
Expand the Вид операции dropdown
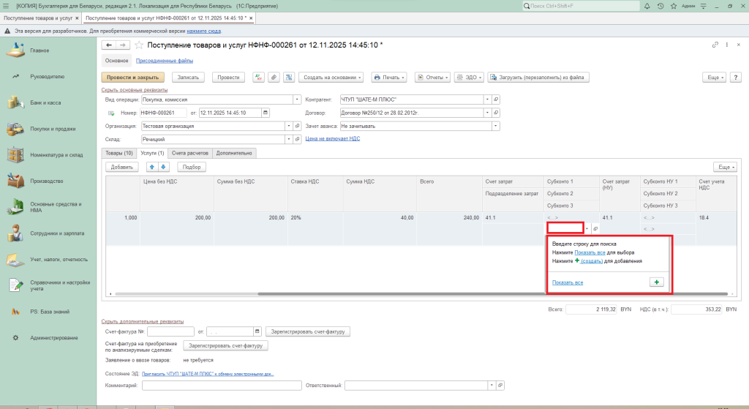[297, 99]
